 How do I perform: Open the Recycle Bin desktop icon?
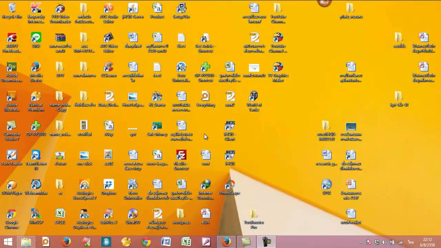click(12, 11)
